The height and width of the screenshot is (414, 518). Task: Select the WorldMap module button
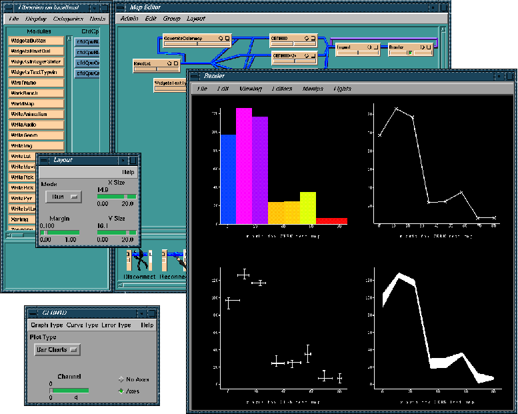click(x=37, y=104)
